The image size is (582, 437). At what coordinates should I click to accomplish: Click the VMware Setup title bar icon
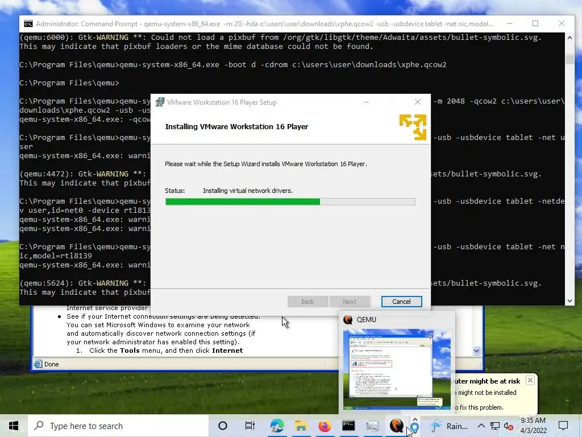[x=160, y=102]
